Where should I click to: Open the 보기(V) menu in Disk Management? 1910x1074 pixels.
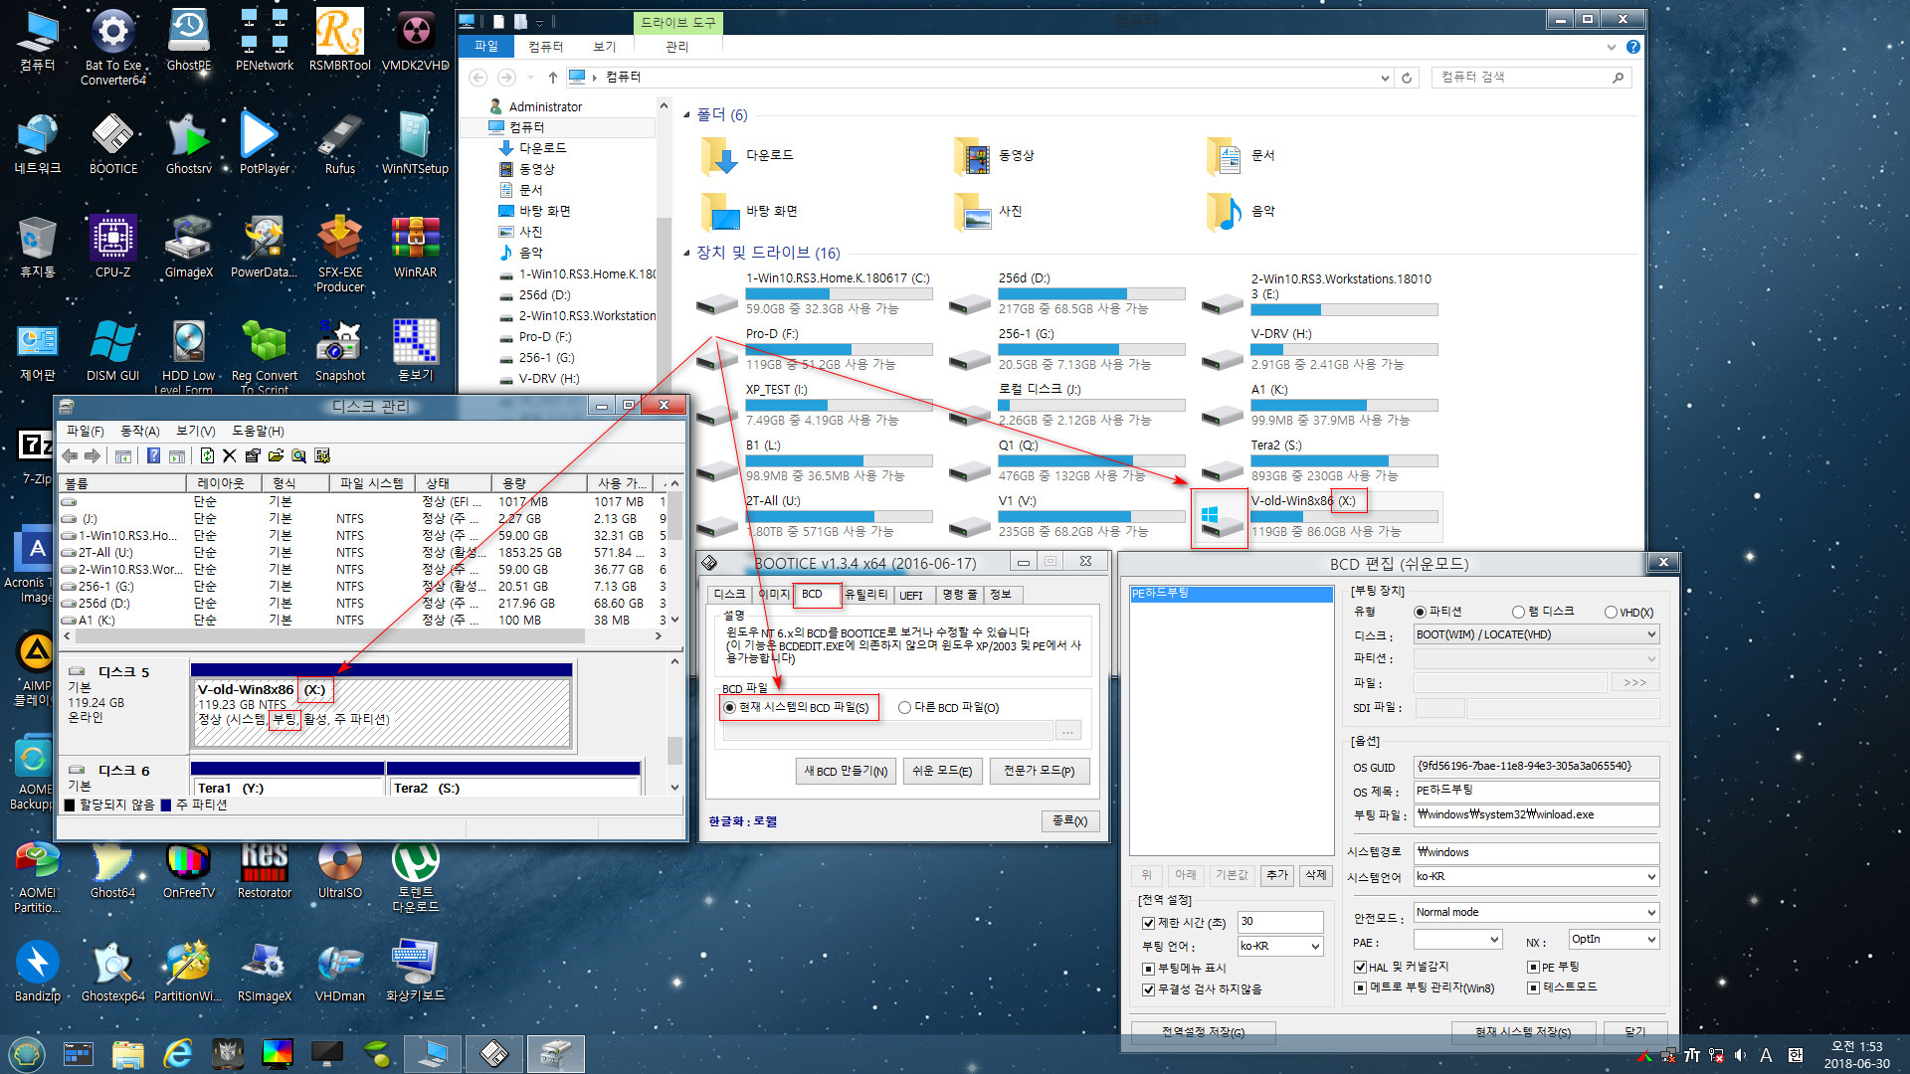[195, 431]
